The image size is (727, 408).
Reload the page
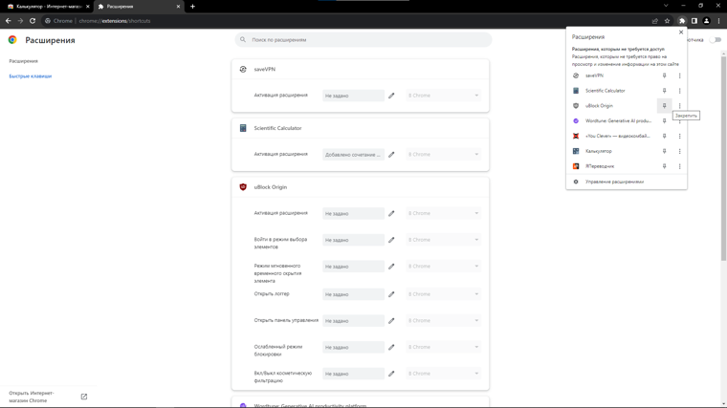click(x=33, y=21)
